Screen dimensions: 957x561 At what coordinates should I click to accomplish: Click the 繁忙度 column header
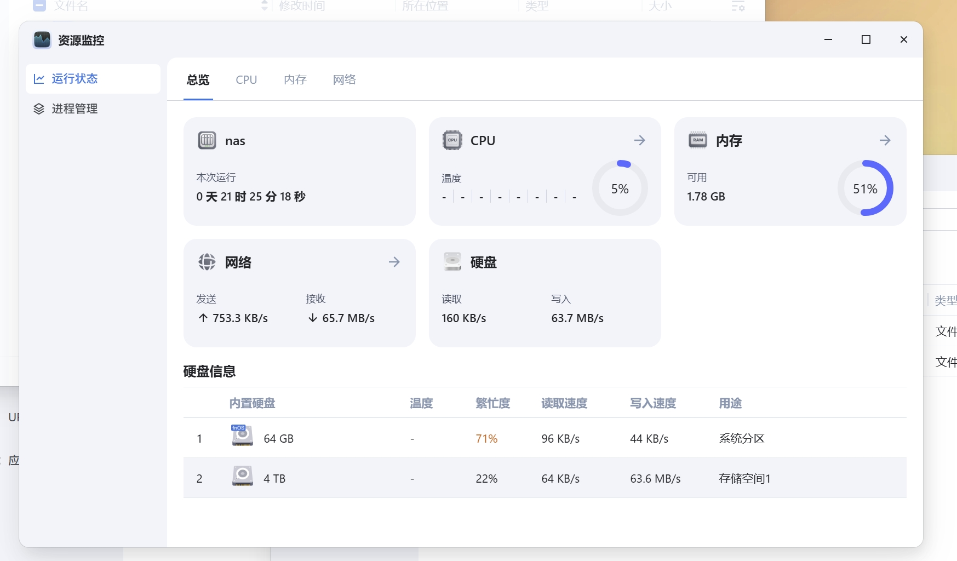click(x=492, y=403)
